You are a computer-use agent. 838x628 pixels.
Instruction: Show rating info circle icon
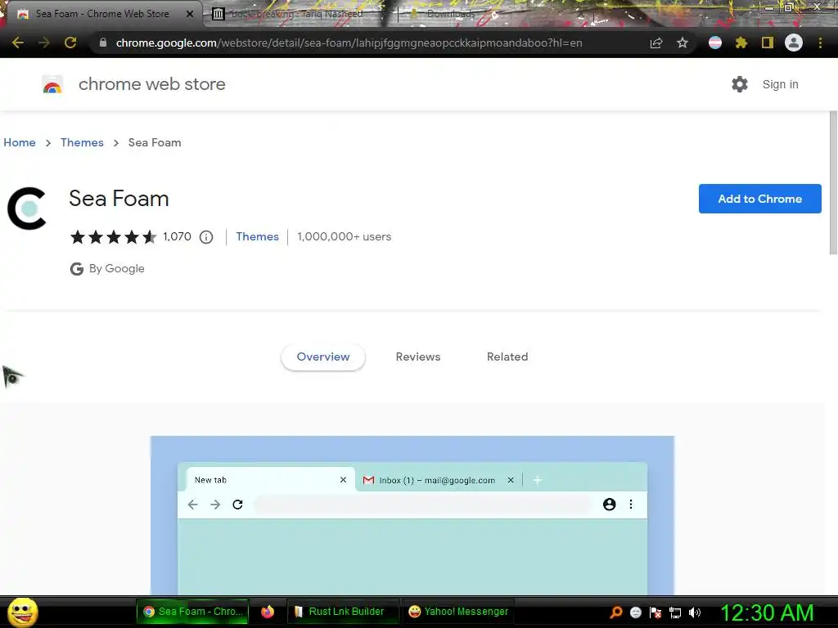point(206,236)
